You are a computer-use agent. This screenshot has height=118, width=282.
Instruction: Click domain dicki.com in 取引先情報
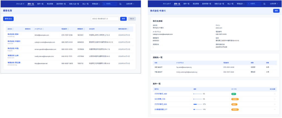219,28
